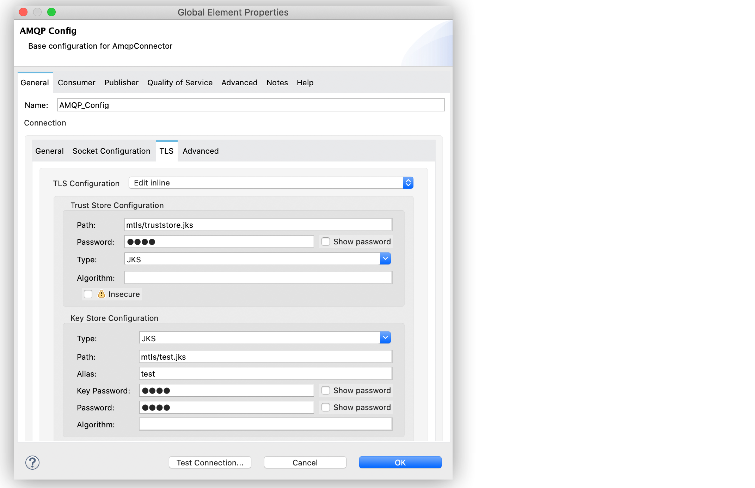Open the TLS Configuration Edit inline dropdown
Screen dimensions: 755x488
tap(408, 183)
